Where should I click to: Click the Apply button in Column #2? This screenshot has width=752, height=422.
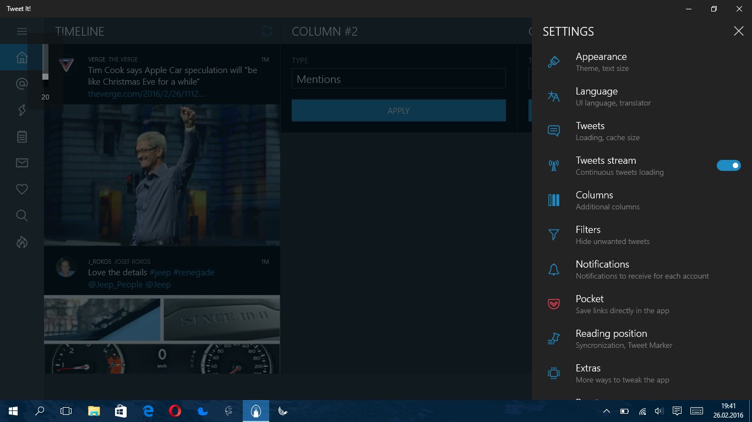399,110
